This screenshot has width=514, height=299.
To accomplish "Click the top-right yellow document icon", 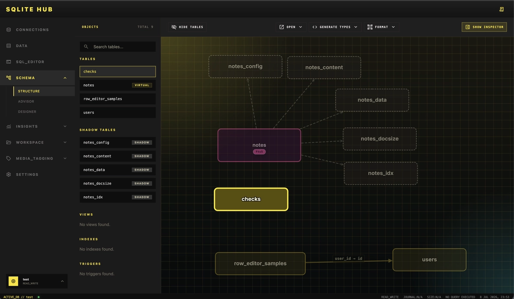I will (502, 9).
